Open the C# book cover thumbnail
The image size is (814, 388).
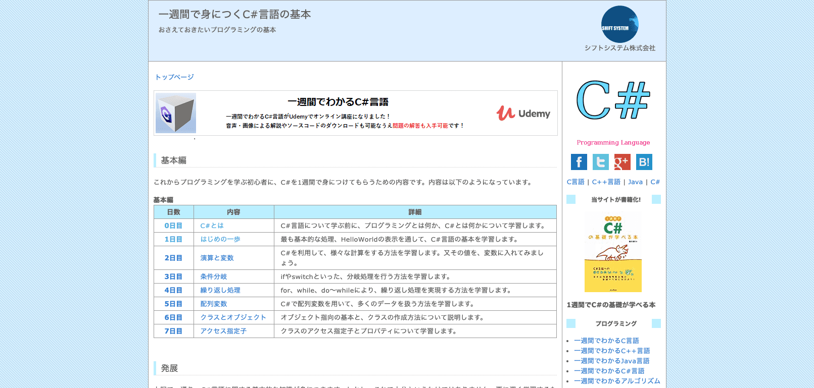pos(613,252)
